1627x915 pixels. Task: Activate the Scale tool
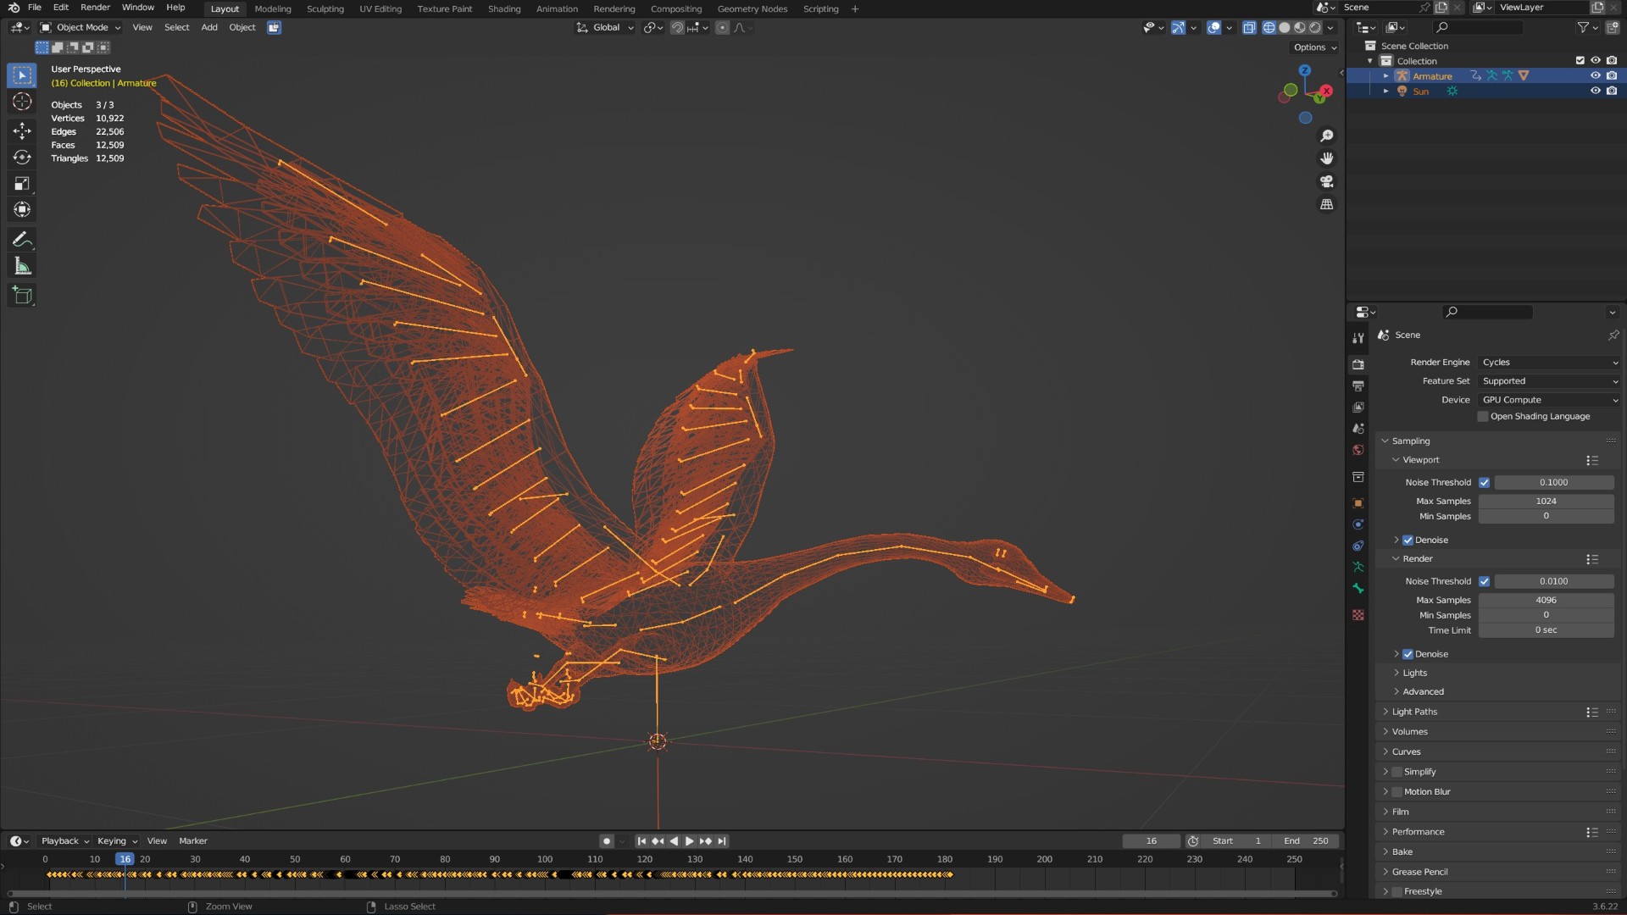click(x=22, y=183)
